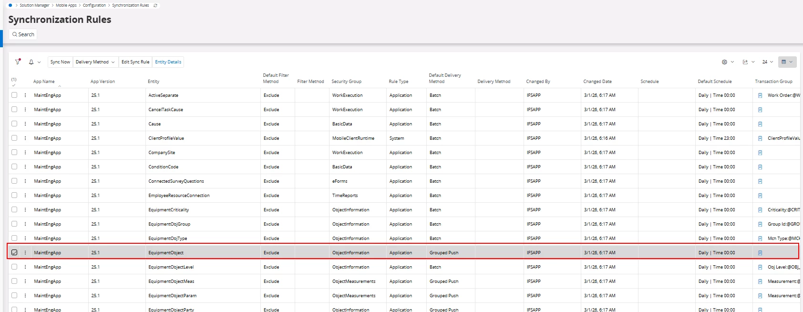Open row menu dots for ClientProfileValue
Viewport: 803px width, 312px height.
click(x=25, y=138)
